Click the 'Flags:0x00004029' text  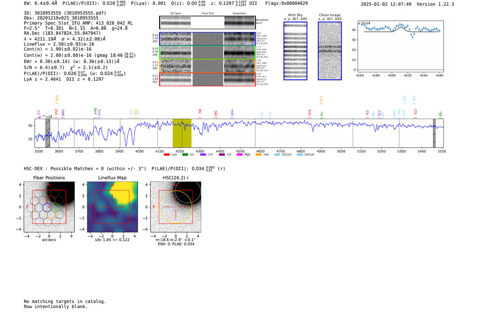tap(286, 3)
